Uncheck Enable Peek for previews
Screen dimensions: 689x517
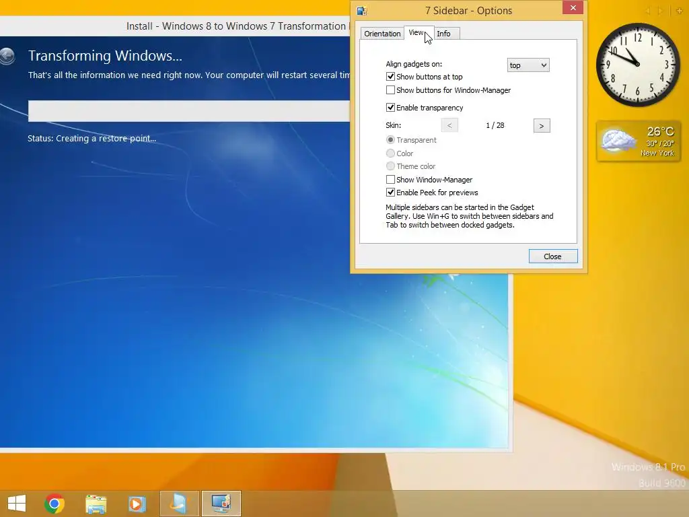390,192
